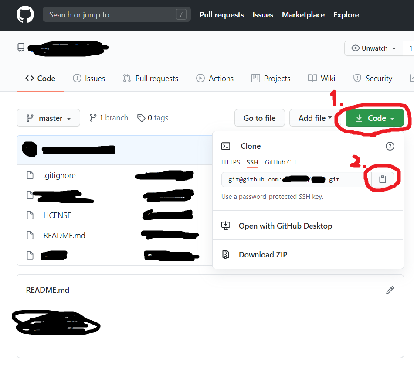Edit README with the pencil icon
Image resolution: width=414 pixels, height=366 pixels.
click(390, 290)
